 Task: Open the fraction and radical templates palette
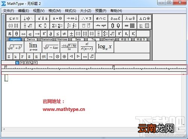coord(28,26)
